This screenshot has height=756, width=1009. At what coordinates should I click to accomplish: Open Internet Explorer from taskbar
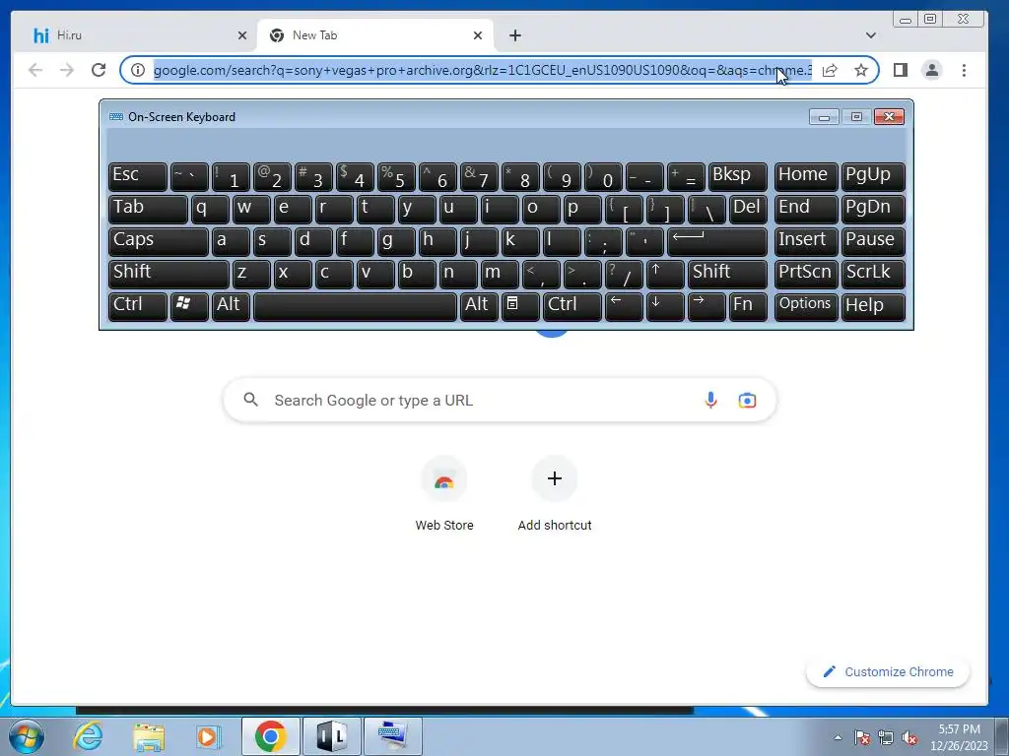coord(88,736)
